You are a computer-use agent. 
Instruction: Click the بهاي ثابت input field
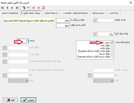pyautogui.click(x=18, y=48)
